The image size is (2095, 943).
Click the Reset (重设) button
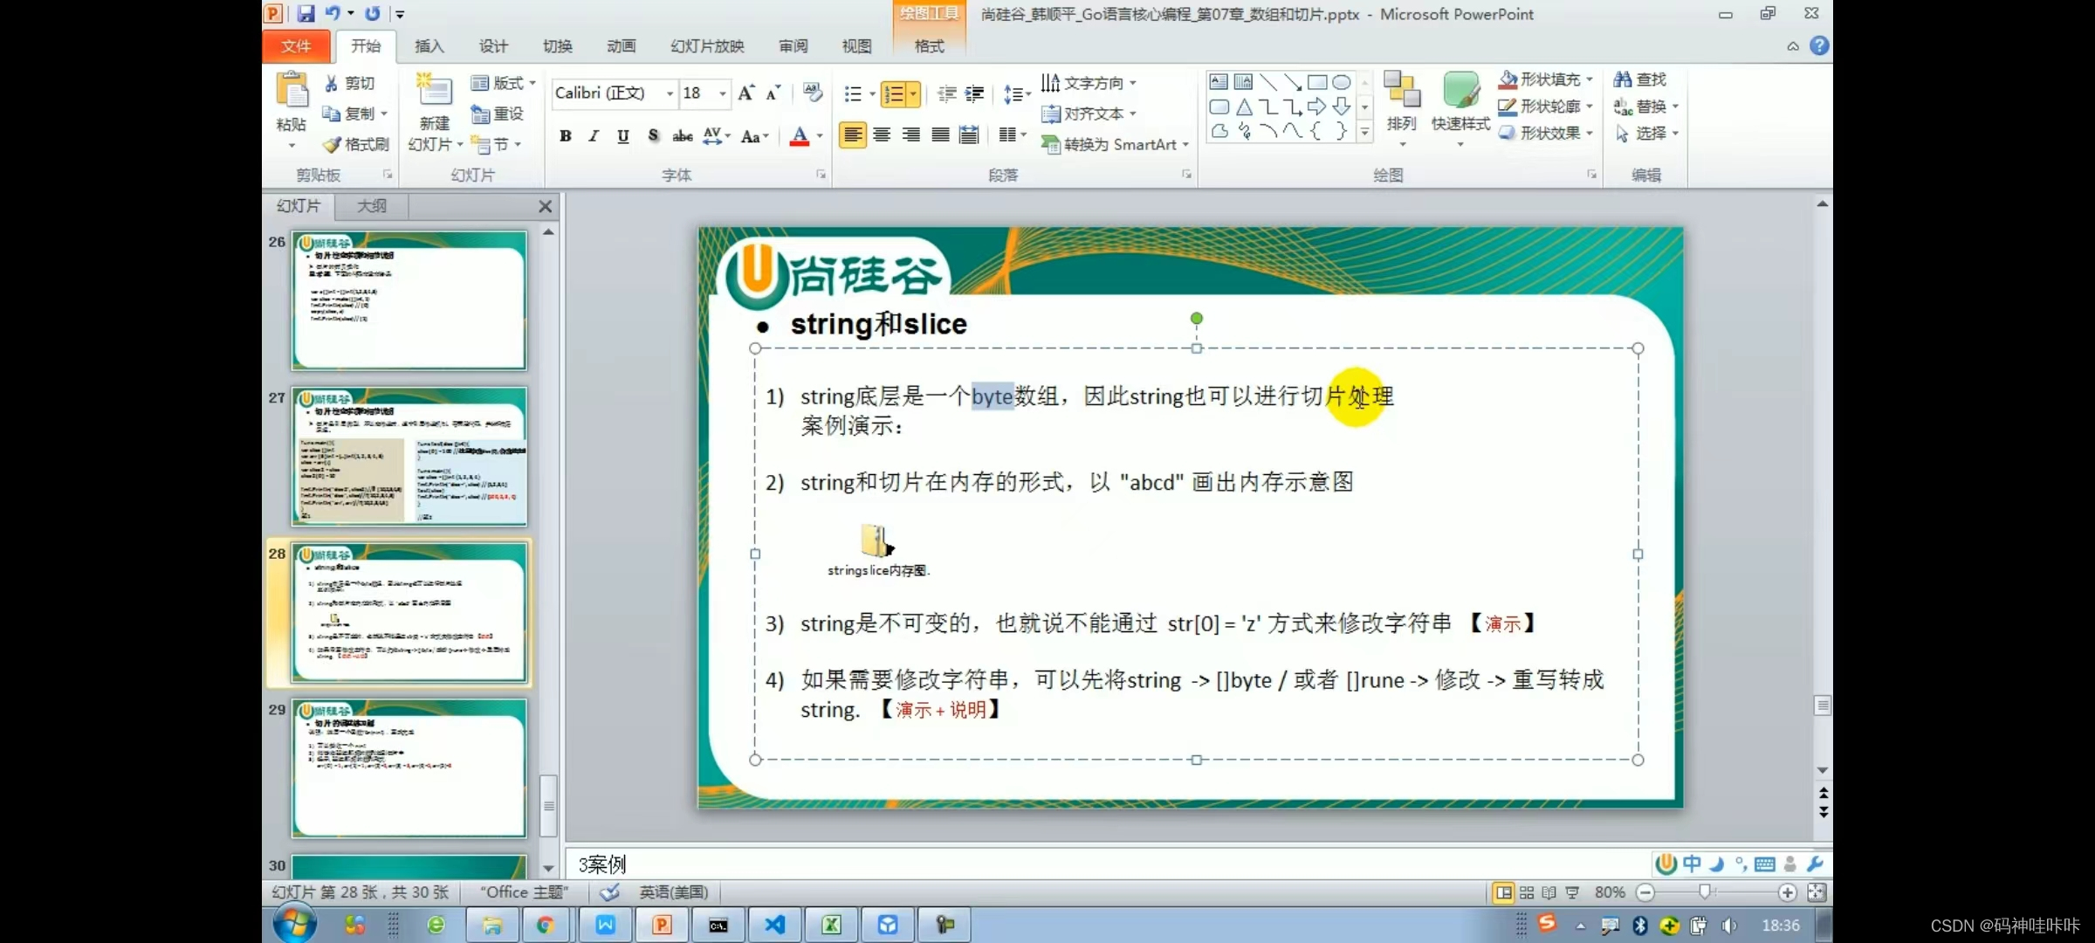click(498, 114)
